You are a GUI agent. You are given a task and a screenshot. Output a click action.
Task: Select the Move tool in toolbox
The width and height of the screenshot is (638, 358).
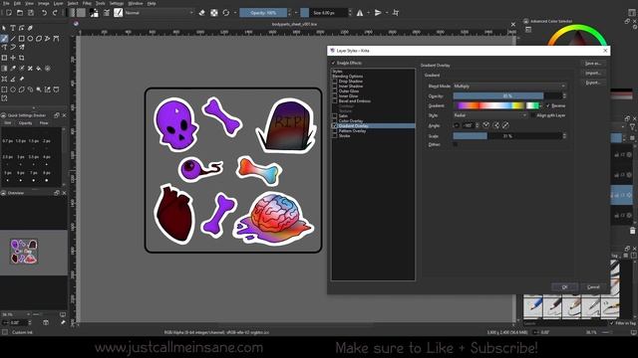click(13, 58)
